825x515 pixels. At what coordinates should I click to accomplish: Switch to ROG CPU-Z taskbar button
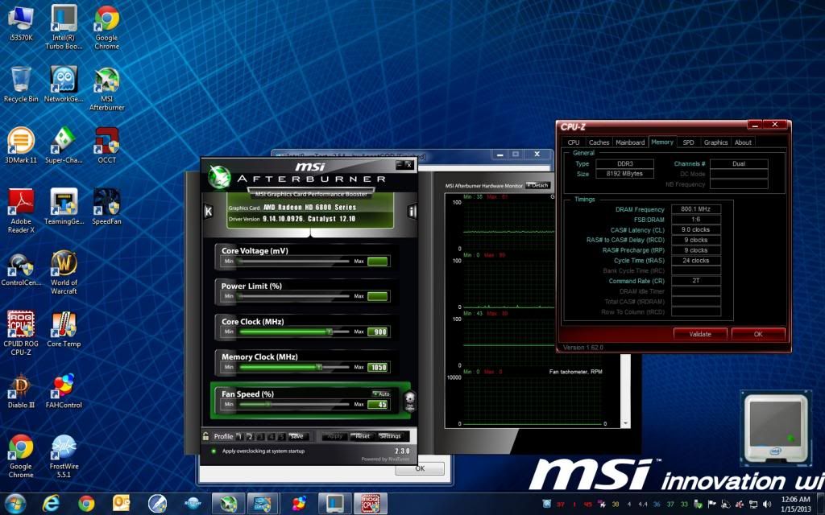(x=371, y=504)
